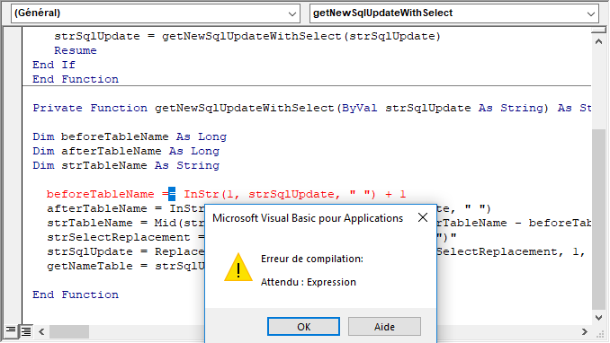Click 'Erreur de compilation:' message text

(x=312, y=259)
